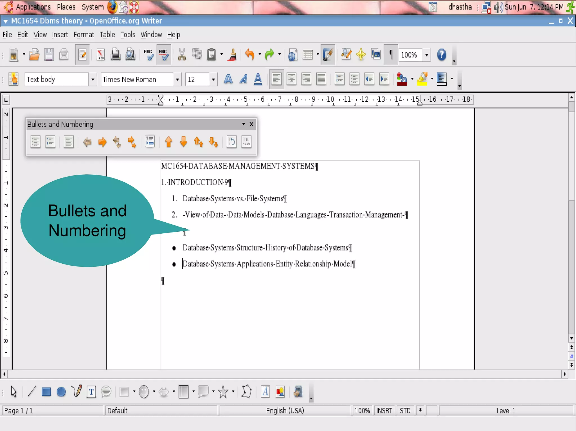Viewport: 576px width, 431px height.
Task: Toggle Edit File mode
Action: point(82,54)
